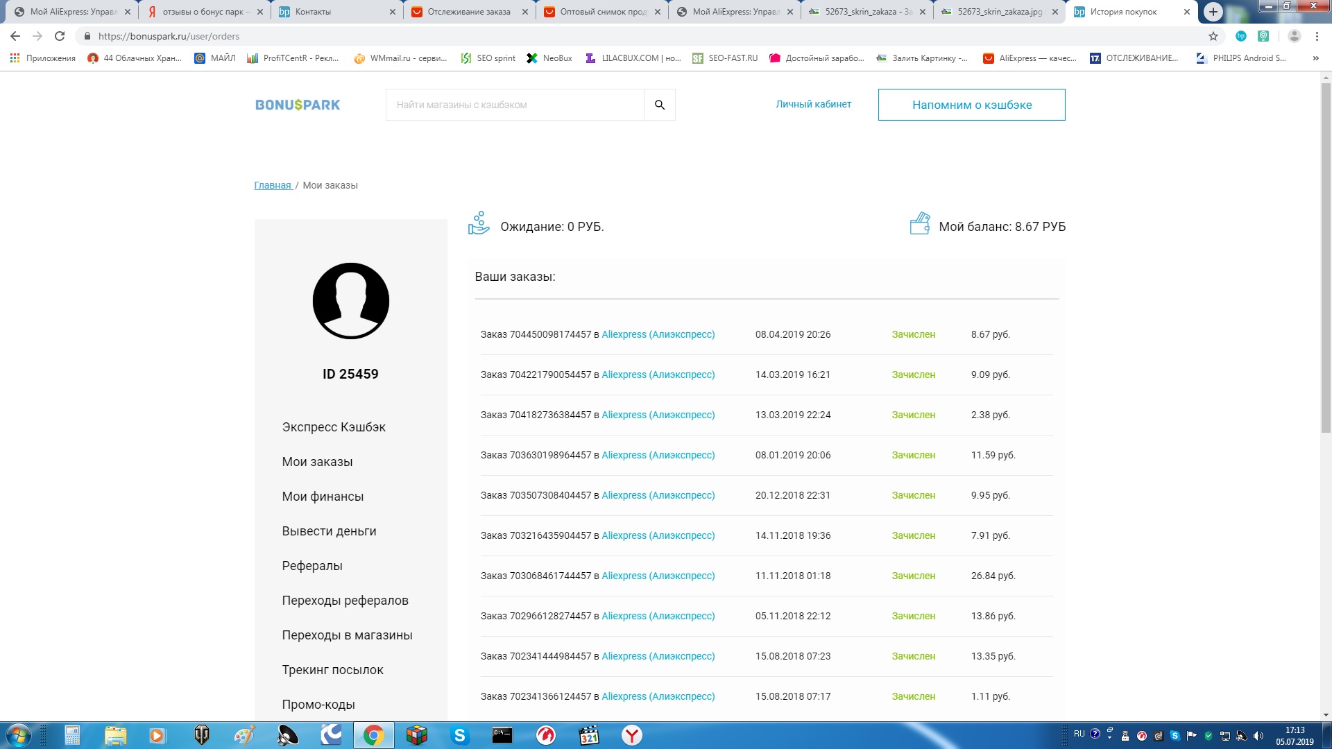Click the user profile avatar picture

click(x=350, y=301)
